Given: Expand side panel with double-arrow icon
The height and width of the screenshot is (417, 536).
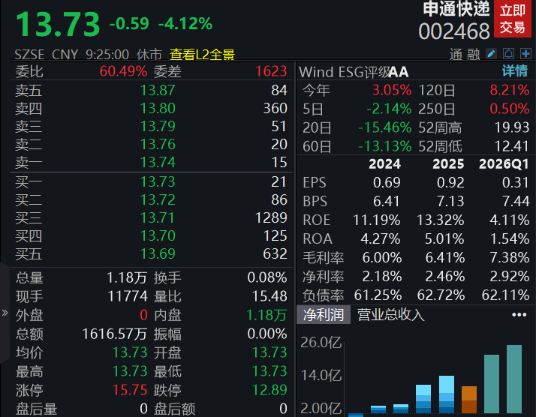Looking at the screenshot, I should click(x=5, y=313).
